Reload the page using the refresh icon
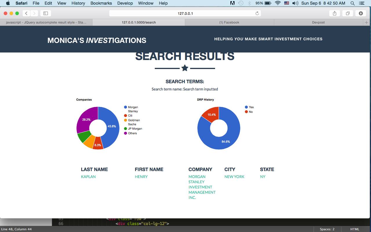Image resolution: width=371 pixels, height=232 pixels. (257, 13)
